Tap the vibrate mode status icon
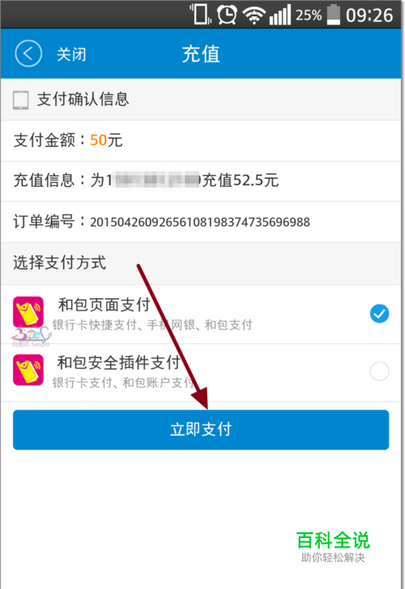The height and width of the screenshot is (589, 405). click(x=200, y=15)
